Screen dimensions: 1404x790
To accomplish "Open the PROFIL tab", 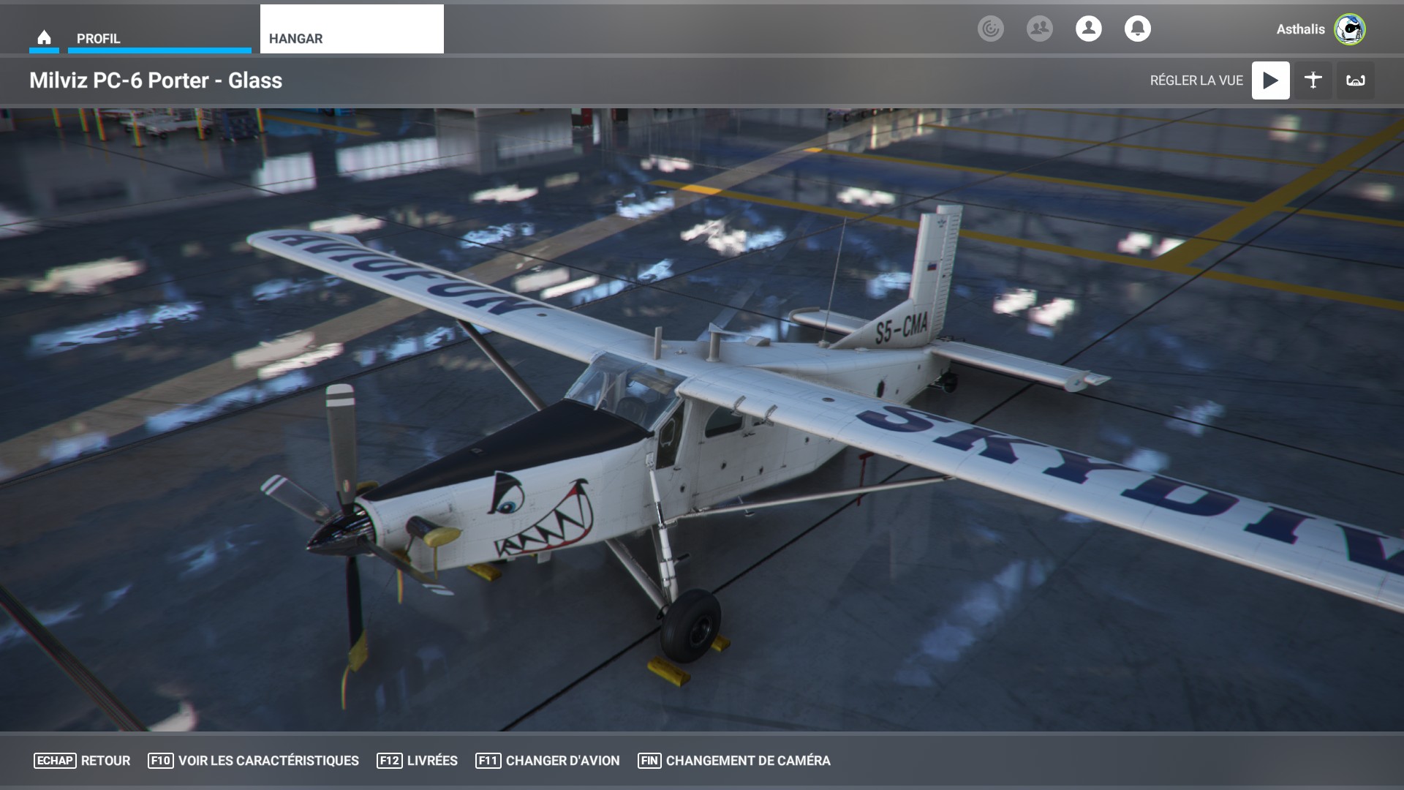I will [159, 38].
